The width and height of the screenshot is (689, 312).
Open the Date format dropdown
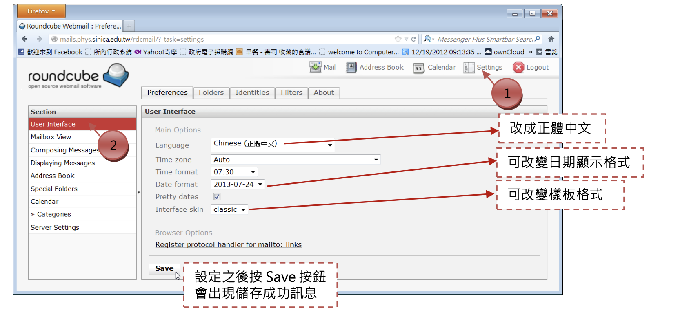pos(238,185)
